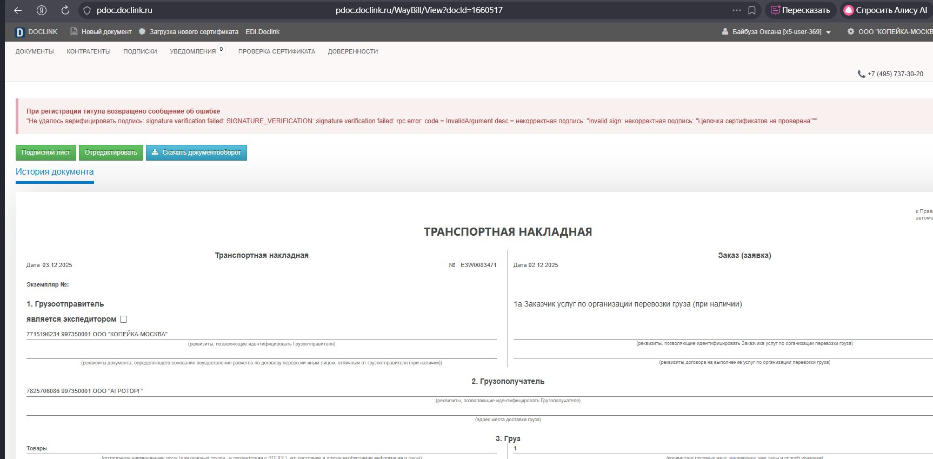
Task: Click the order date «Дата 02.12.2025»
Action: coord(536,265)
